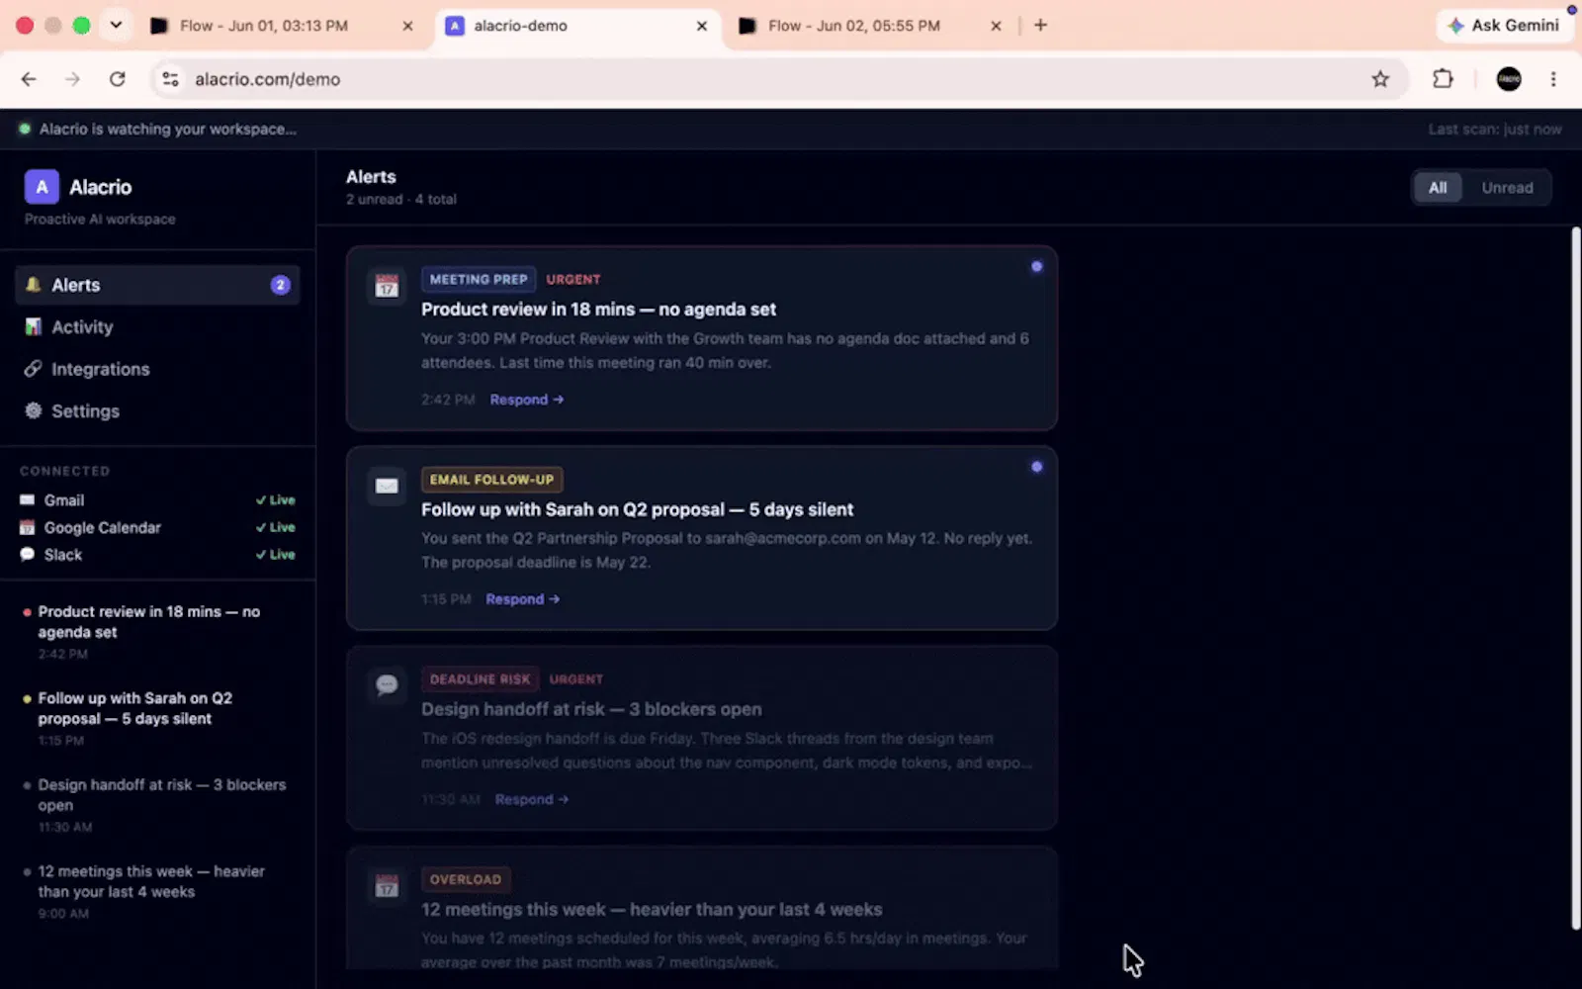Click calendar icon on Overload card
Viewport: 1582px width, 989px height.
coord(387,885)
